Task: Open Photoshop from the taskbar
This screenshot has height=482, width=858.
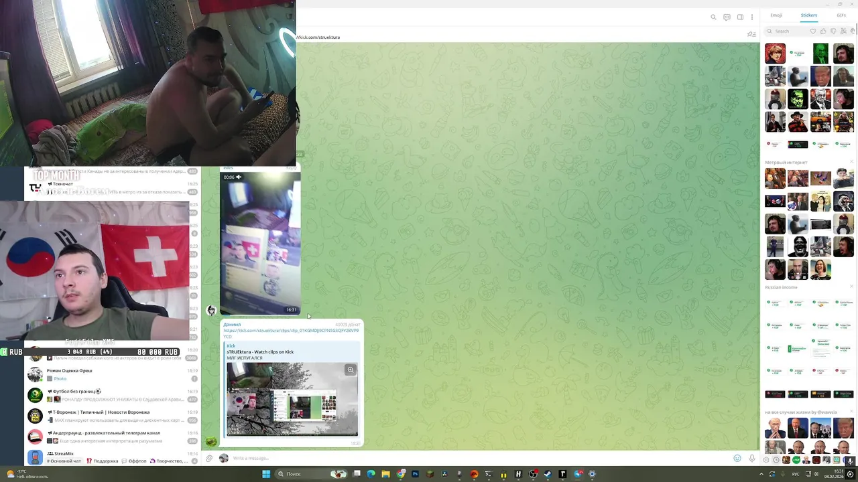Action: coord(415,474)
